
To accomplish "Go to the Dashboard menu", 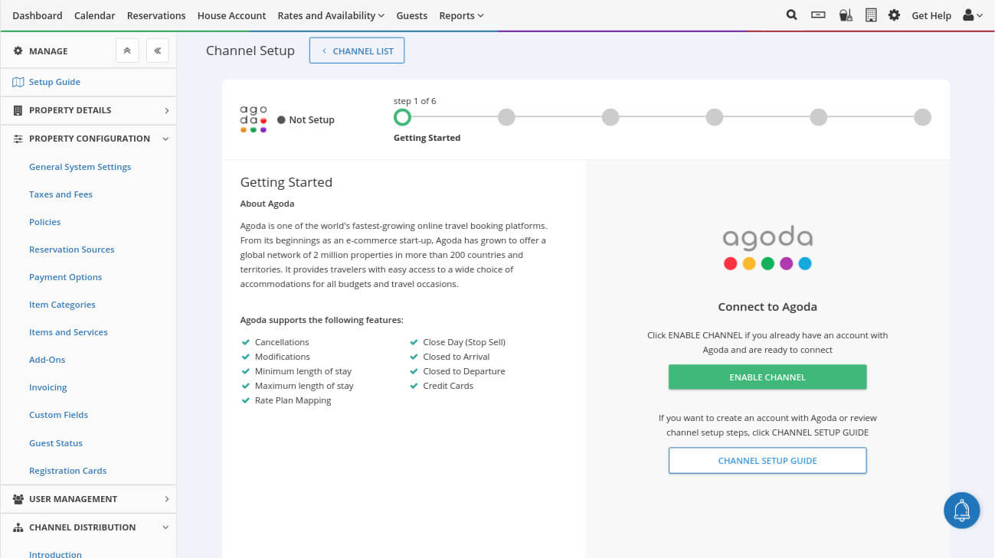I will click(38, 15).
